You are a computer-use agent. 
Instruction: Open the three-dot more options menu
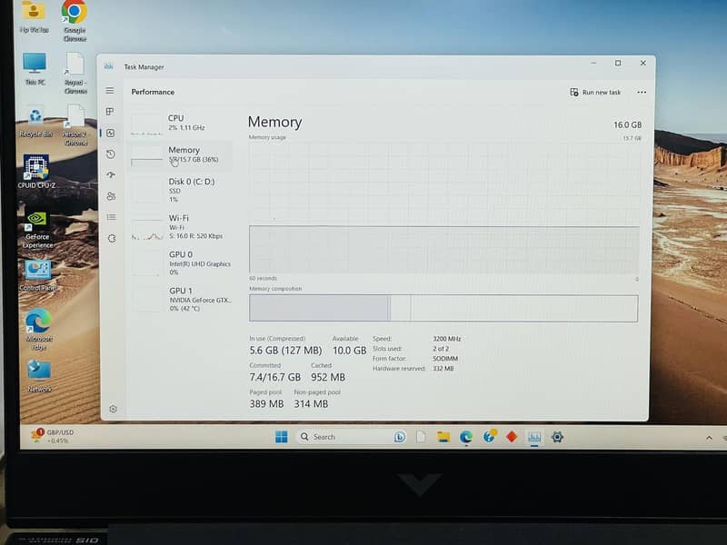(x=642, y=93)
